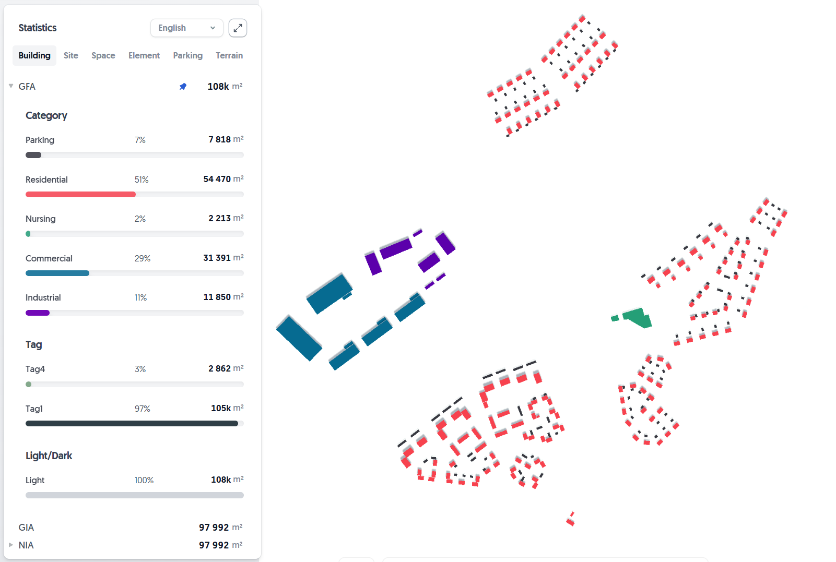Click the 2 213 m² nursing value
836x562 pixels.
click(x=226, y=218)
